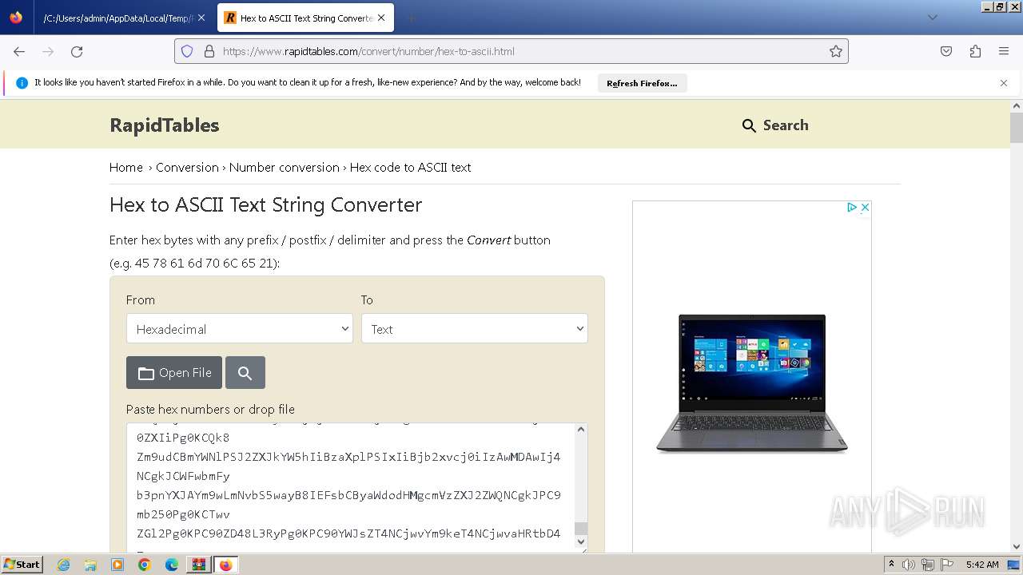1023x575 pixels.
Task: Launch Internet Explorer from taskbar
Action: 64,565
